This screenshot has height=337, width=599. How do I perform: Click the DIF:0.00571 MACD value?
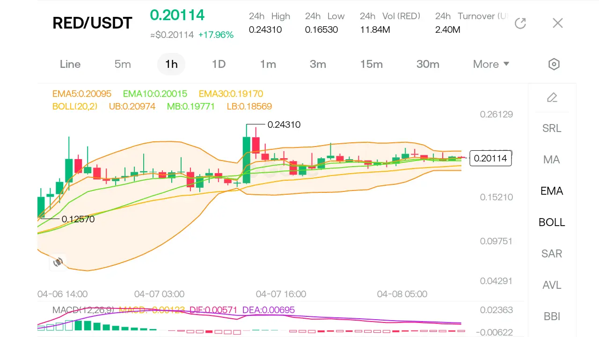tap(213, 310)
